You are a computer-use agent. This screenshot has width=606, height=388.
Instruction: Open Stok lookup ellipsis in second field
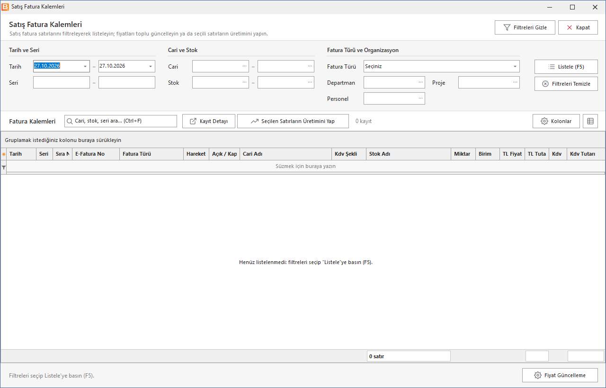[x=310, y=82]
